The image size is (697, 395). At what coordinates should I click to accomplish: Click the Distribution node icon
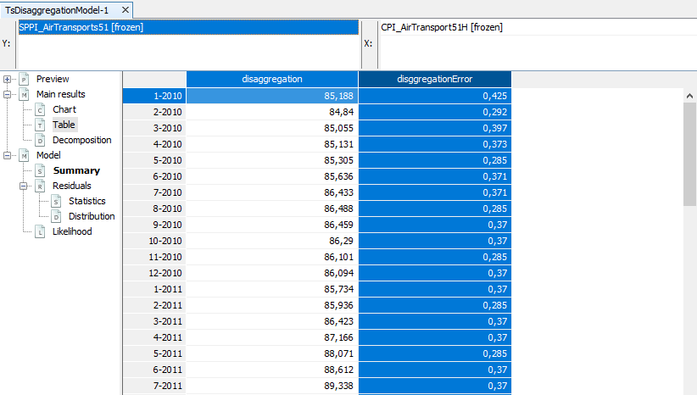(x=56, y=216)
